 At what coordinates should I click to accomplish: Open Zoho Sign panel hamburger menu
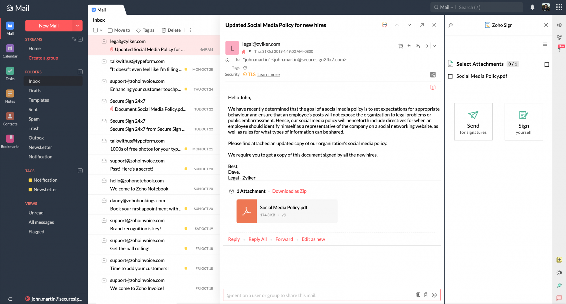coord(545,44)
